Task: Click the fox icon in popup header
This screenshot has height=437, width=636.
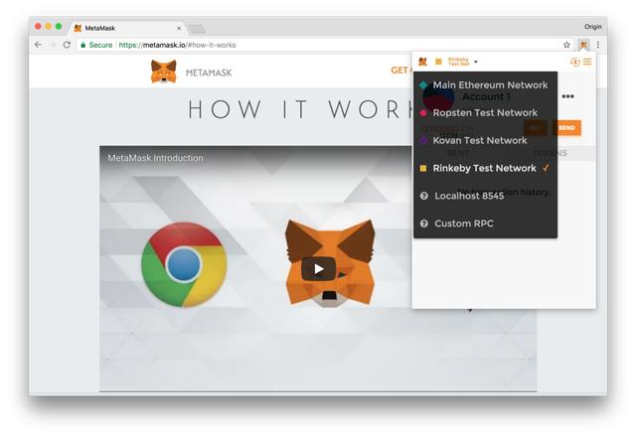Action: pyautogui.click(x=422, y=62)
